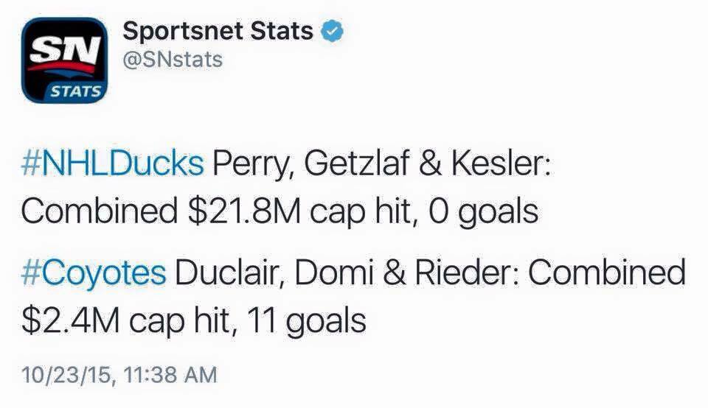708x408 pixels.
Task: Click the $21.8M cap hit figure
Action: tap(244, 211)
